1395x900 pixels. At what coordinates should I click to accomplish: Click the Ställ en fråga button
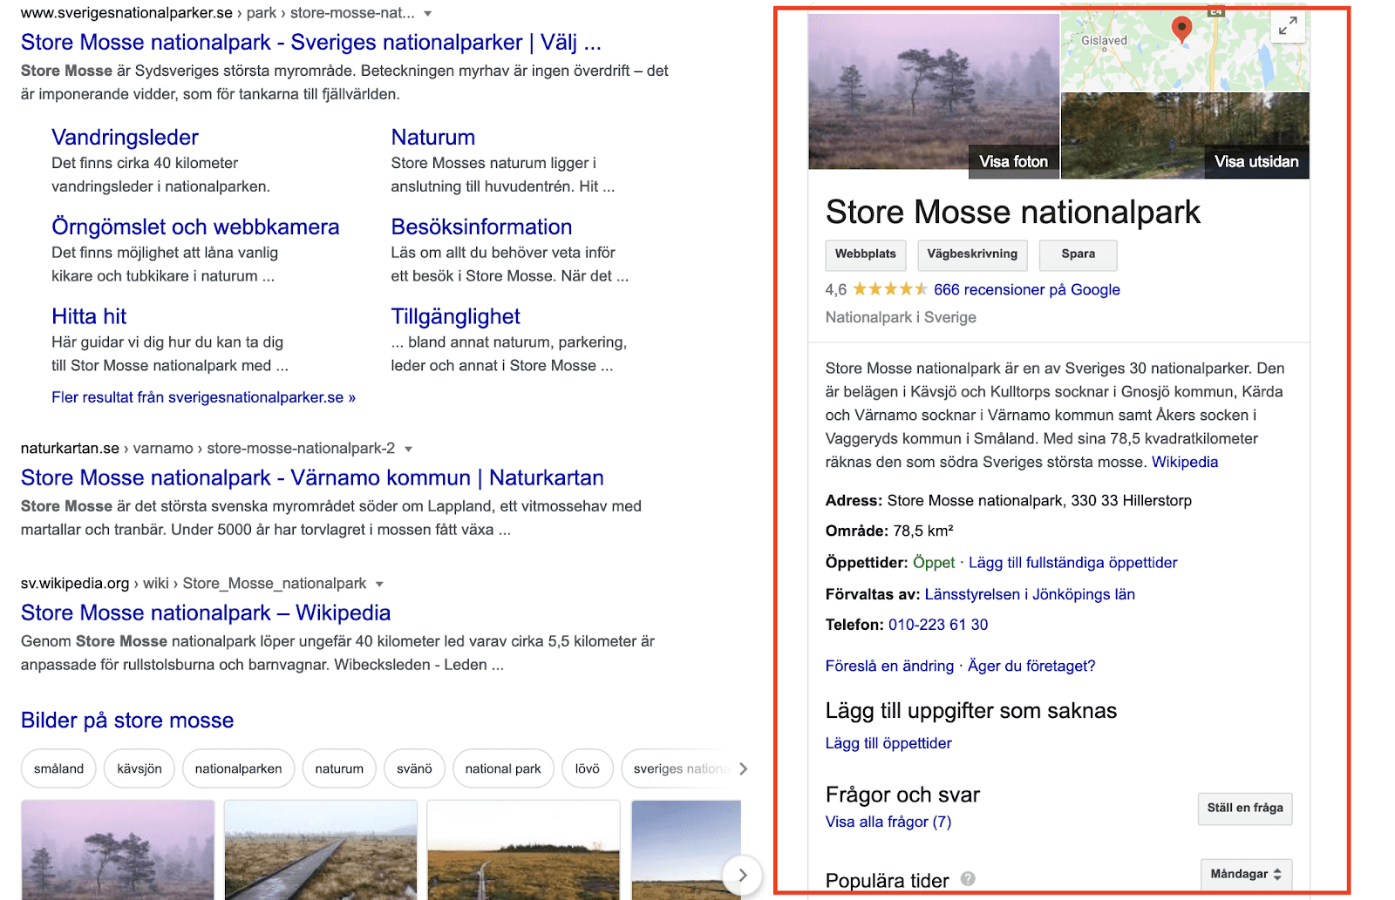tap(1245, 809)
